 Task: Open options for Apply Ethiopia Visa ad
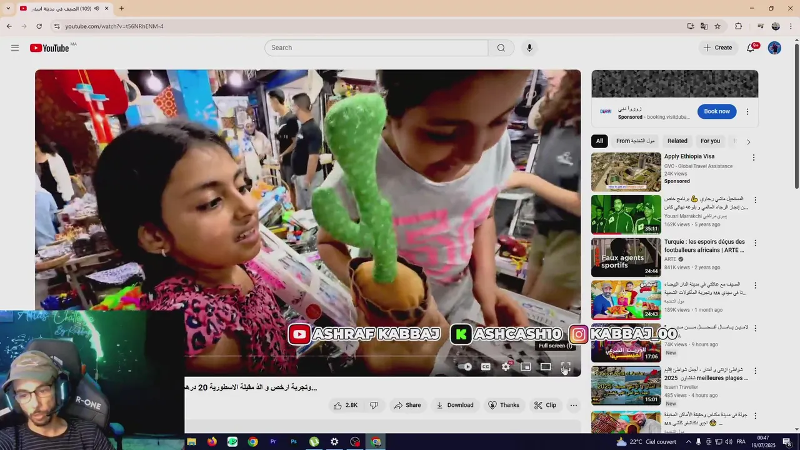[753, 158]
